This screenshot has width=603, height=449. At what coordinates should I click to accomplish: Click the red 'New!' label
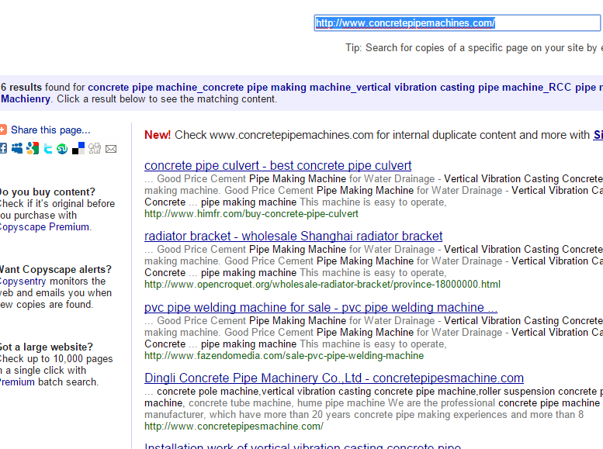(x=158, y=135)
